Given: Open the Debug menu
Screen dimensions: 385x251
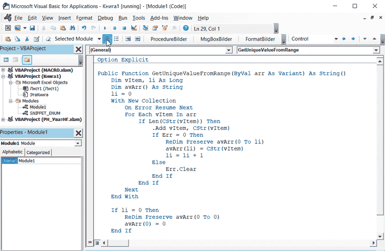Looking at the screenshot, I should 106,18.
